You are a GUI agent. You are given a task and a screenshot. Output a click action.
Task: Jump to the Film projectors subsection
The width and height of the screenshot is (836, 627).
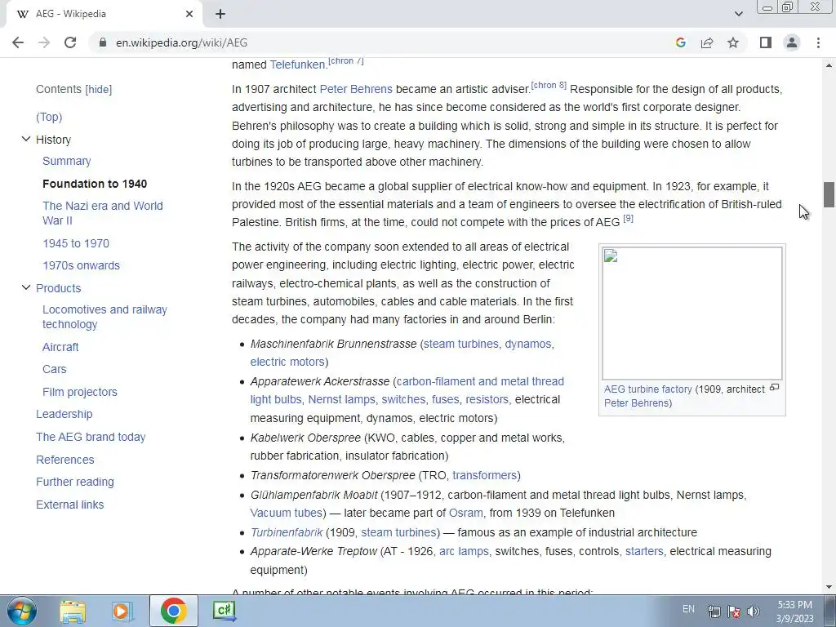point(80,393)
